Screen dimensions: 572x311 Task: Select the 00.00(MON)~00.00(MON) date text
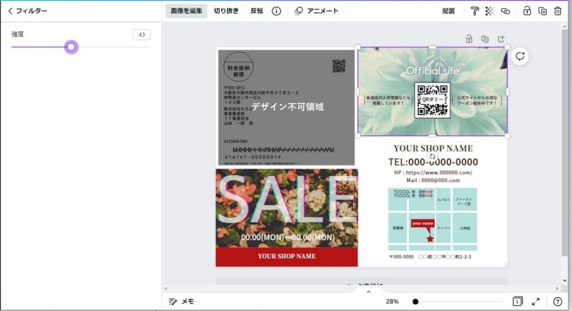288,237
